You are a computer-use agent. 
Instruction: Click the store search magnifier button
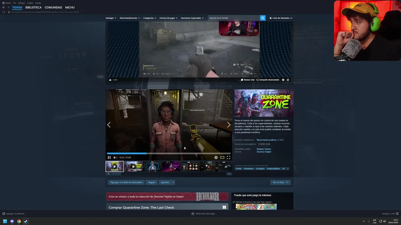pos(263,18)
